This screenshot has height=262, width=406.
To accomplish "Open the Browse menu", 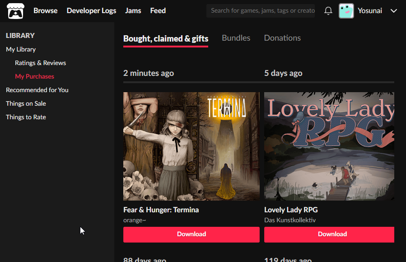I will pos(45,10).
